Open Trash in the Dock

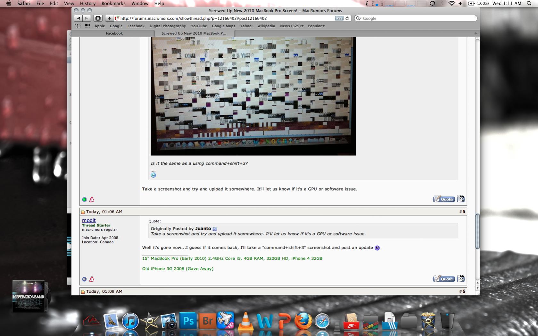447,321
